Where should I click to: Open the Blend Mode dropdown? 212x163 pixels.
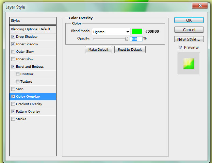(x=111, y=32)
